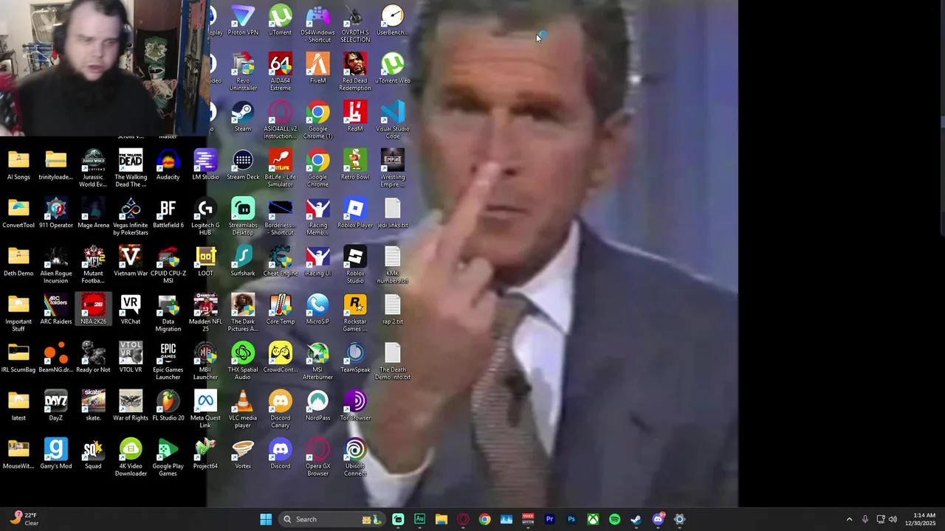Select The Death Demo info.txt file
This screenshot has width=945, height=531.
coord(393,361)
